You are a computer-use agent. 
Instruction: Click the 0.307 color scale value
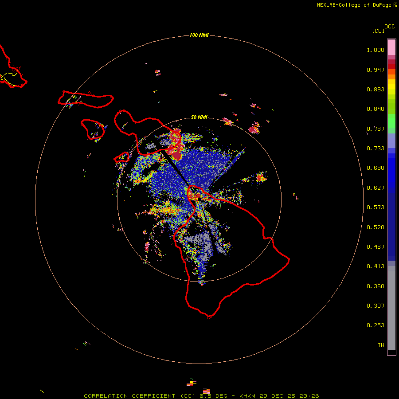click(x=376, y=306)
